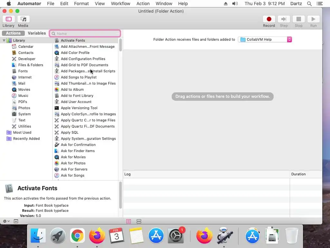The height and width of the screenshot is (248, 330).
Task: Select the Mail category
Action: [22, 83]
